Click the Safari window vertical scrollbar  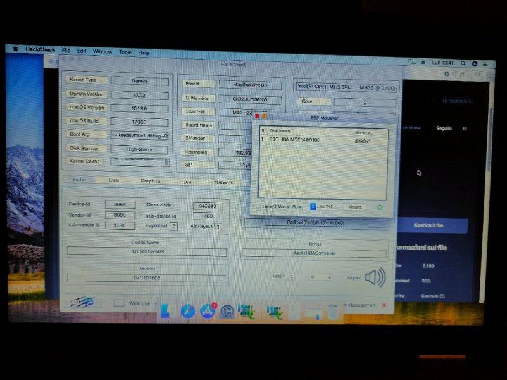tap(490, 139)
